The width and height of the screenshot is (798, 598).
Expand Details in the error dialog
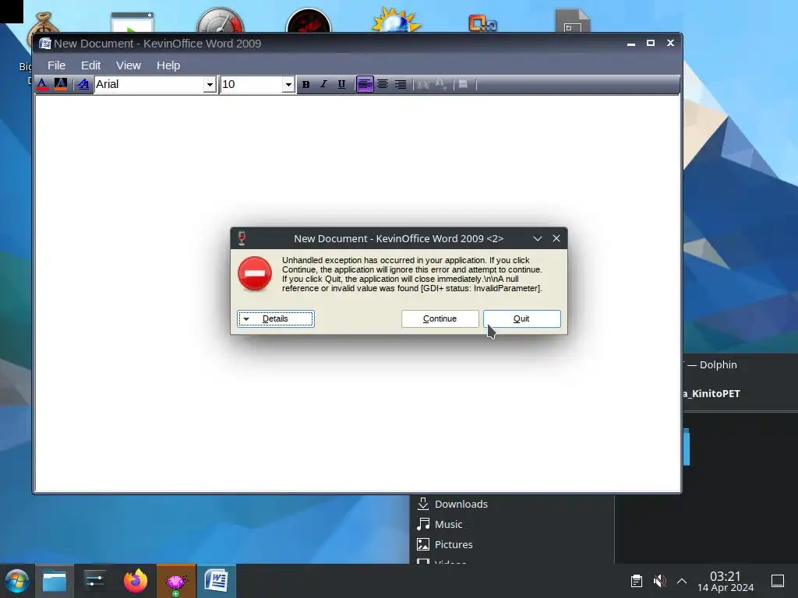coord(276,318)
